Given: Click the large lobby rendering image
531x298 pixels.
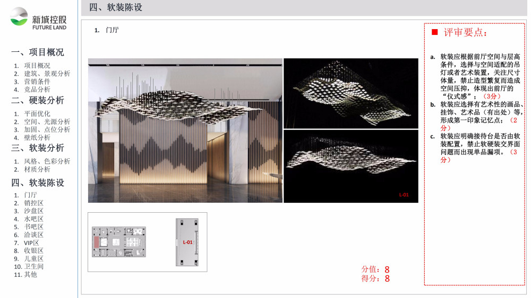Looking at the screenshot, I should tap(185, 130).
